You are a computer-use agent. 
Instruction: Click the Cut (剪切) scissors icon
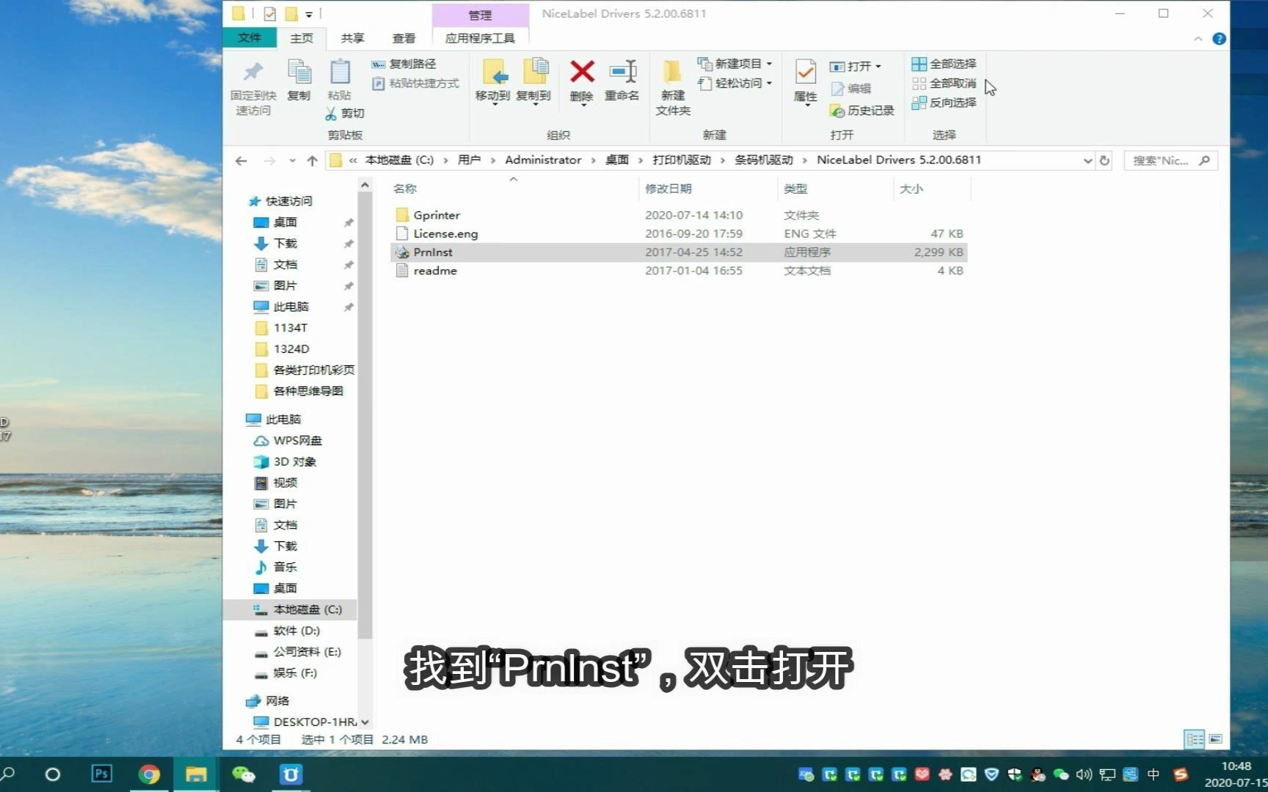pyautogui.click(x=331, y=114)
